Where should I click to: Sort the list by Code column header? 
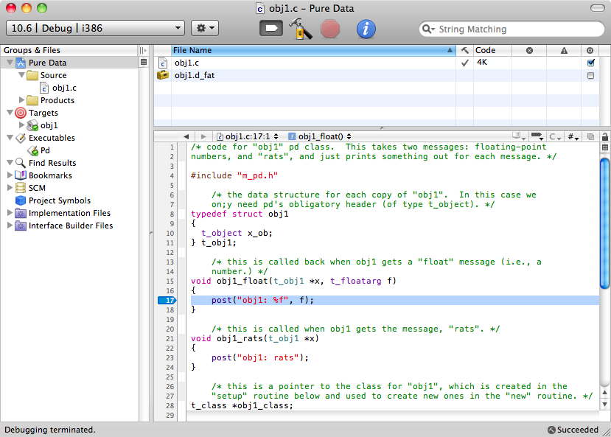(492, 50)
